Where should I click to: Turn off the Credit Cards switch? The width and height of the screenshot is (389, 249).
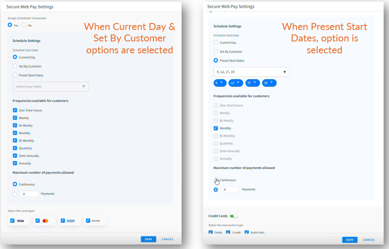(234, 216)
